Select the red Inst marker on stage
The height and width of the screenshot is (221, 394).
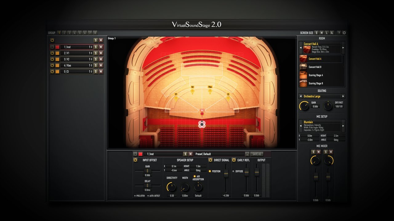tap(202, 114)
